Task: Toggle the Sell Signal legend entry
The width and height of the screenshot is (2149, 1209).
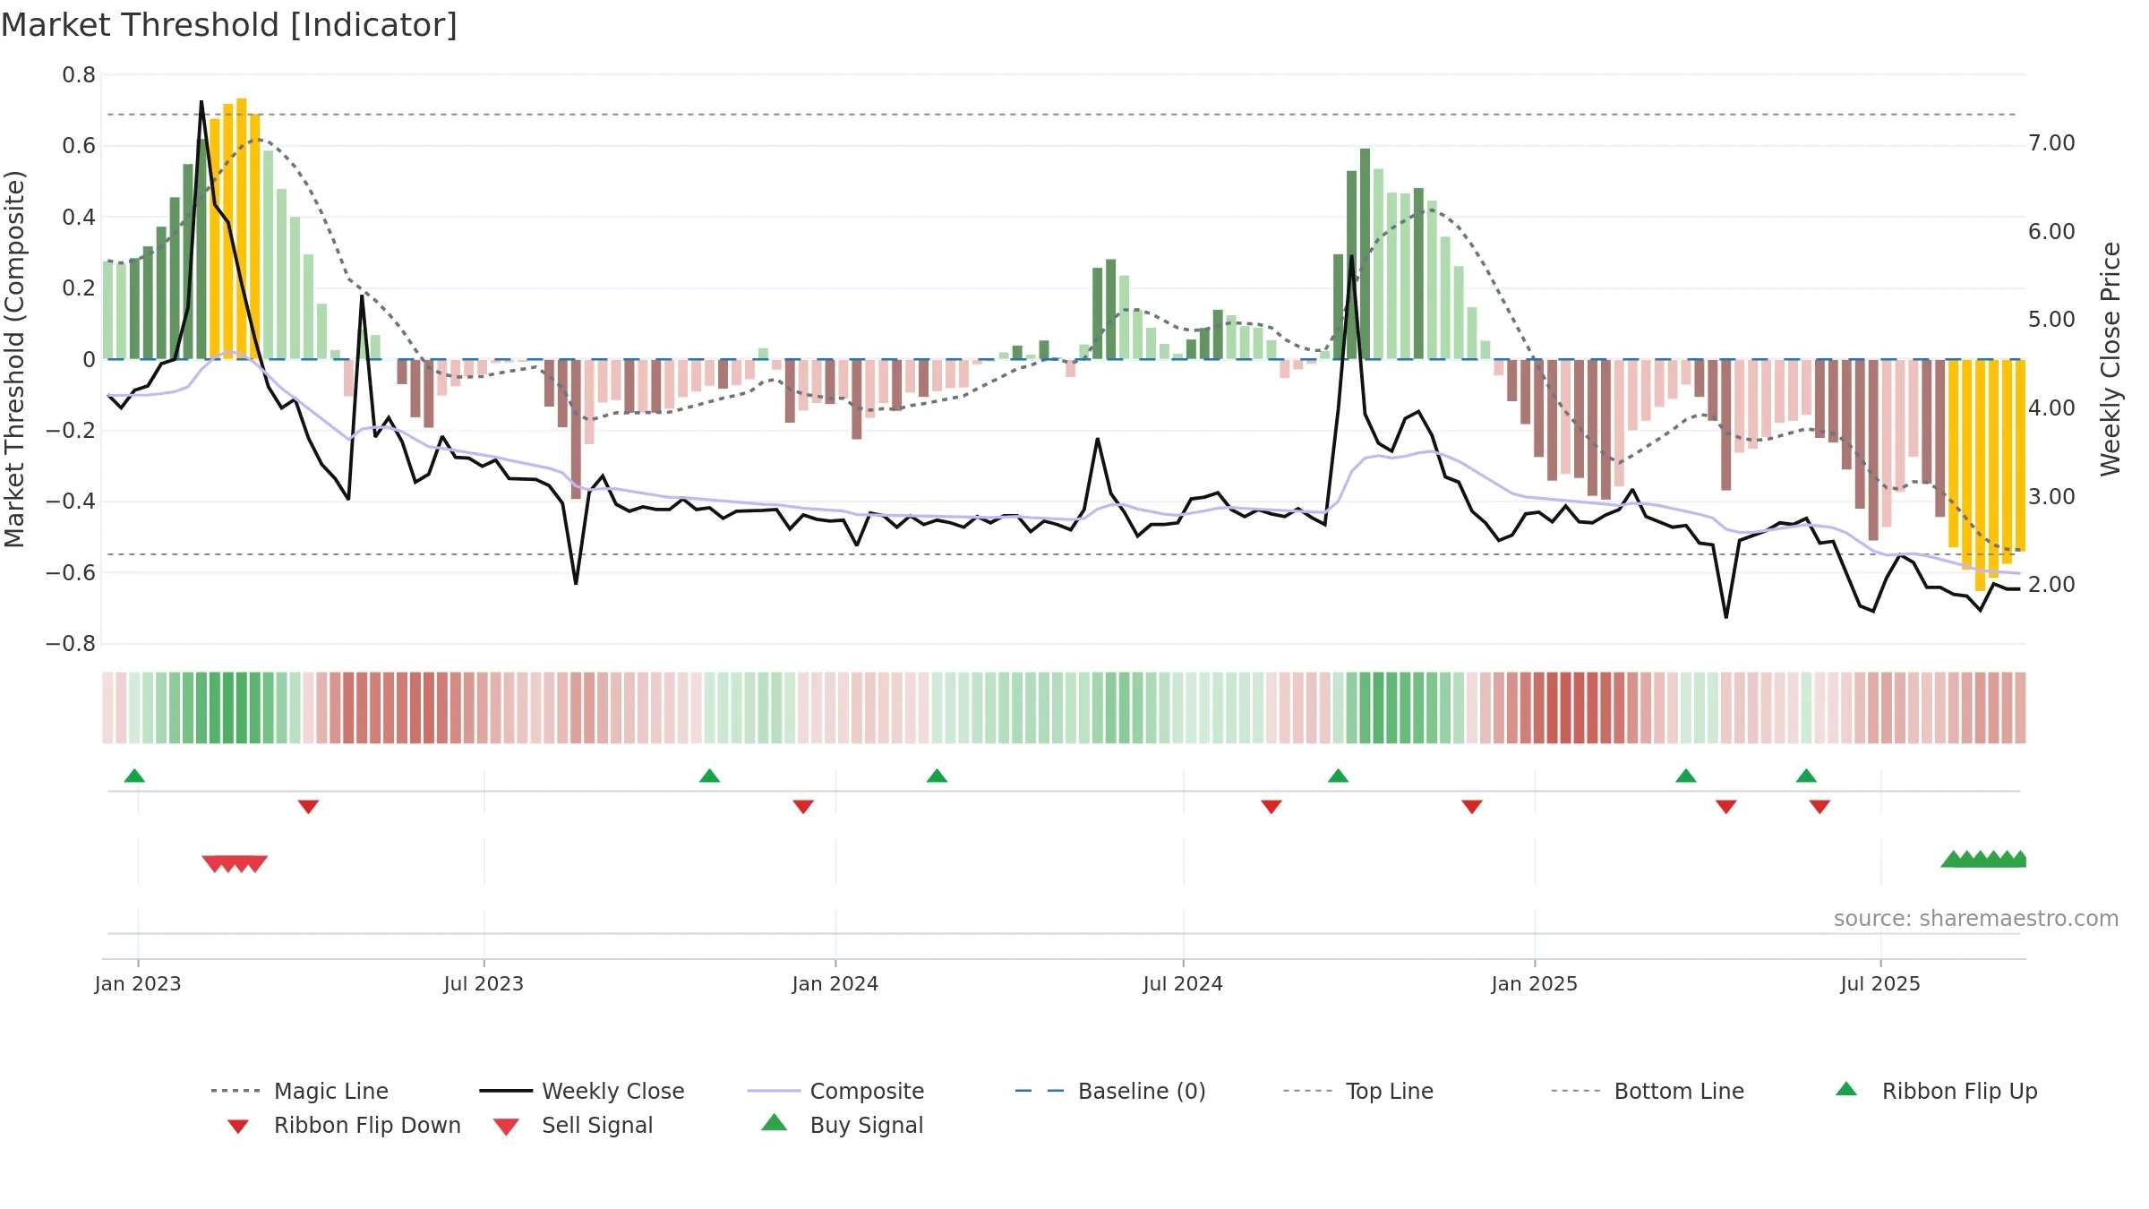Action: coord(573,1125)
